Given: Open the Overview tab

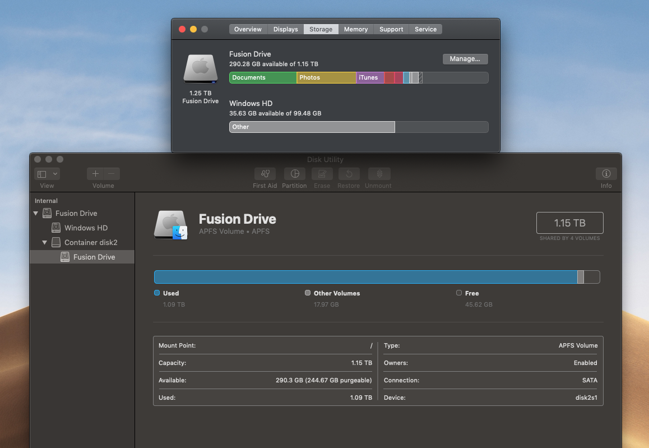Looking at the screenshot, I should (248, 29).
